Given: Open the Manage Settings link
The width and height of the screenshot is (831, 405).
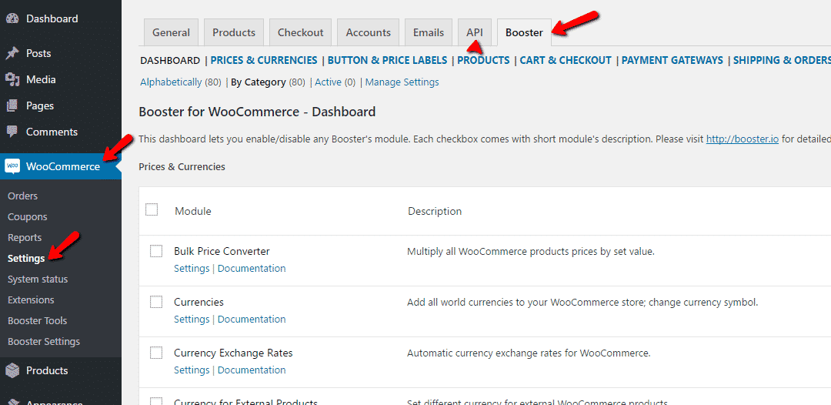Looking at the screenshot, I should click(x=402, y=82).
